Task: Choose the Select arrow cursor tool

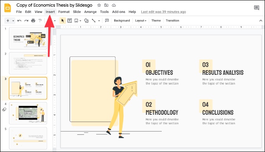Action: tap(63, 21)
